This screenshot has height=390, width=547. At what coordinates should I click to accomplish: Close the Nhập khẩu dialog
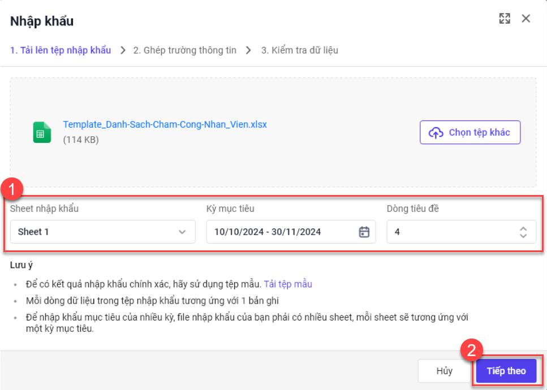tap(526, 19)
